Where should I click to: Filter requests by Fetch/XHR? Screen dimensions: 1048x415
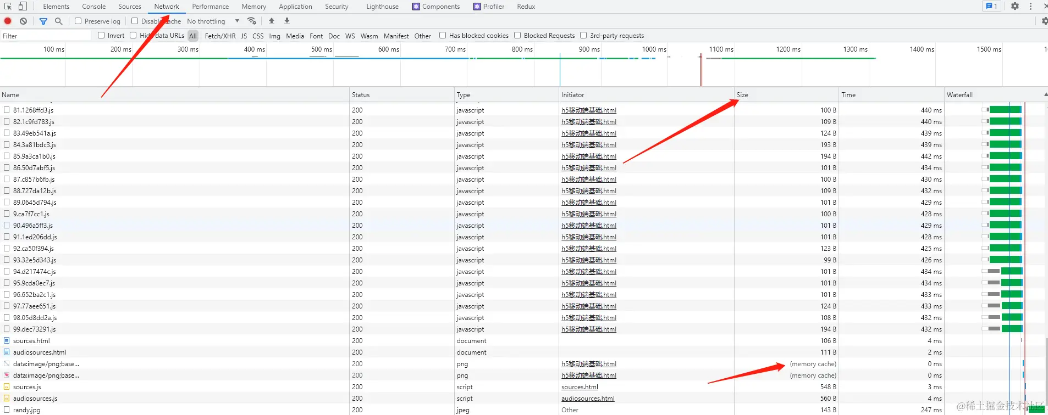(x=220, y=36)
